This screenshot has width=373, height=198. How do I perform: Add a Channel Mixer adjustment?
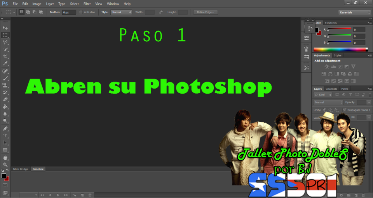[x=350, y=74]
